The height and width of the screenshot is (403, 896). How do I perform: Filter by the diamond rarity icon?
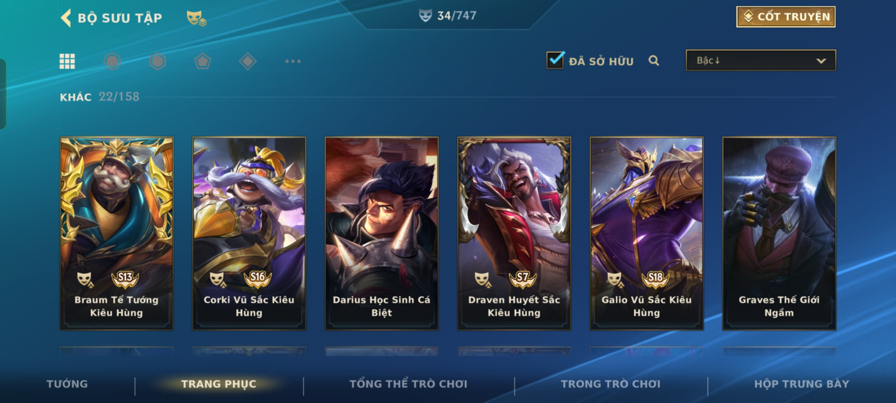pos(248,61)
